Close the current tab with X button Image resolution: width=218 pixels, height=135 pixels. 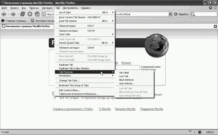click(x=215, y=27)
